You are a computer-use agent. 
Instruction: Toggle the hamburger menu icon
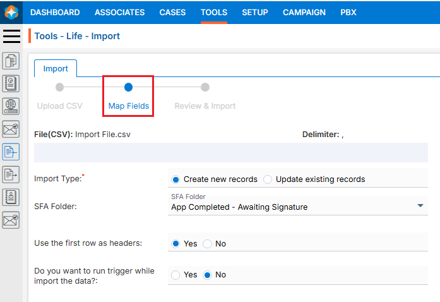(11, 36)
